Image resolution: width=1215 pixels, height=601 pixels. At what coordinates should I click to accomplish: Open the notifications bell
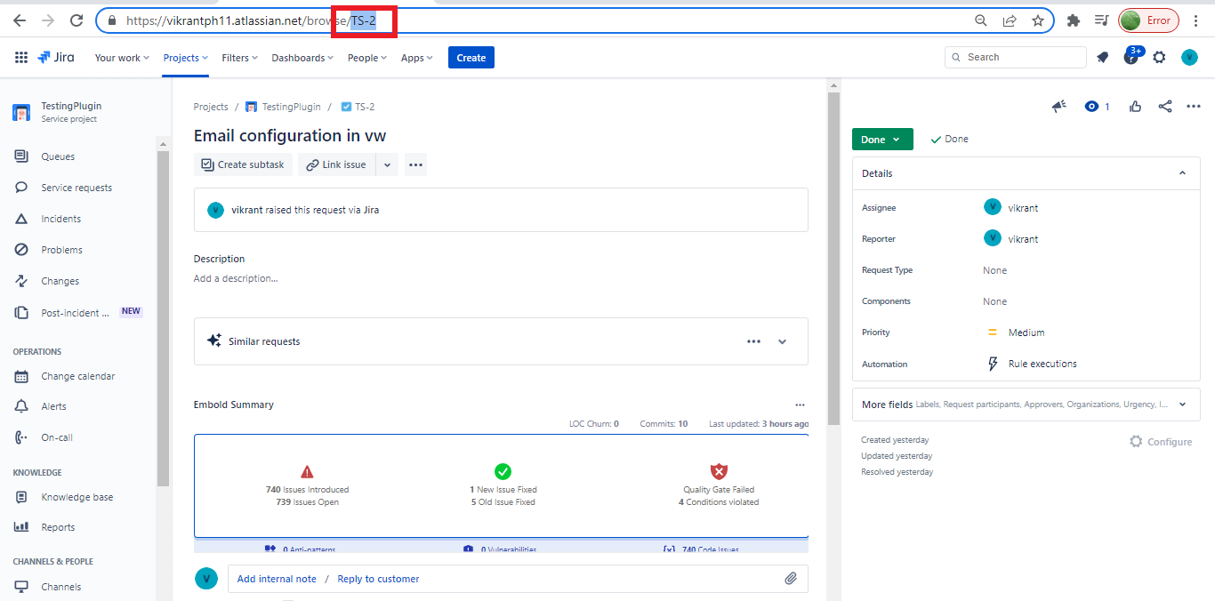coord(1102,57)
